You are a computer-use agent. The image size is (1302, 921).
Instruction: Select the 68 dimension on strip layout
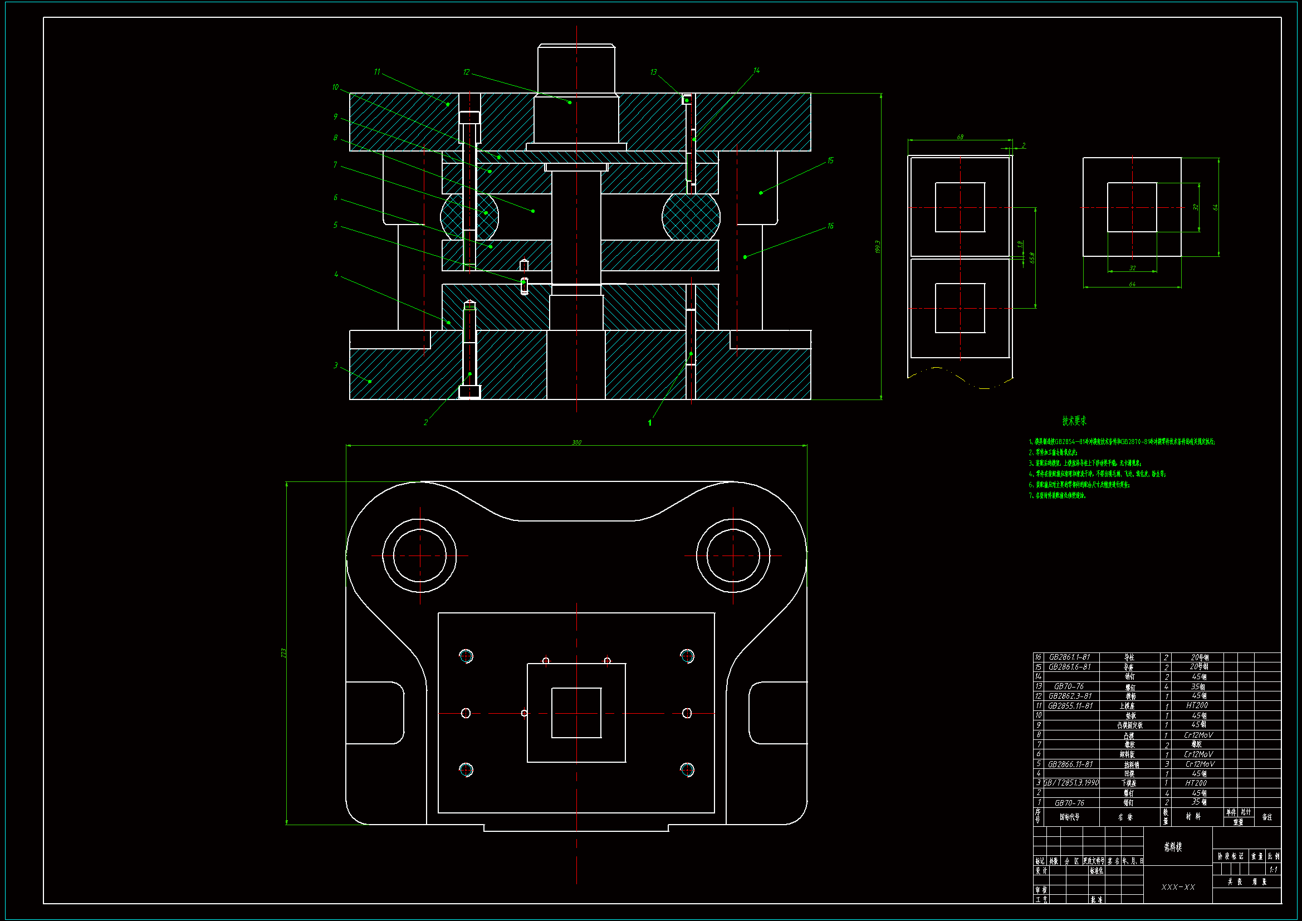coord(960,137)
